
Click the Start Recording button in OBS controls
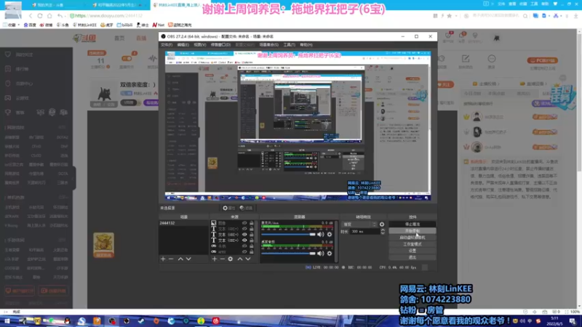[x=412, y=231]
